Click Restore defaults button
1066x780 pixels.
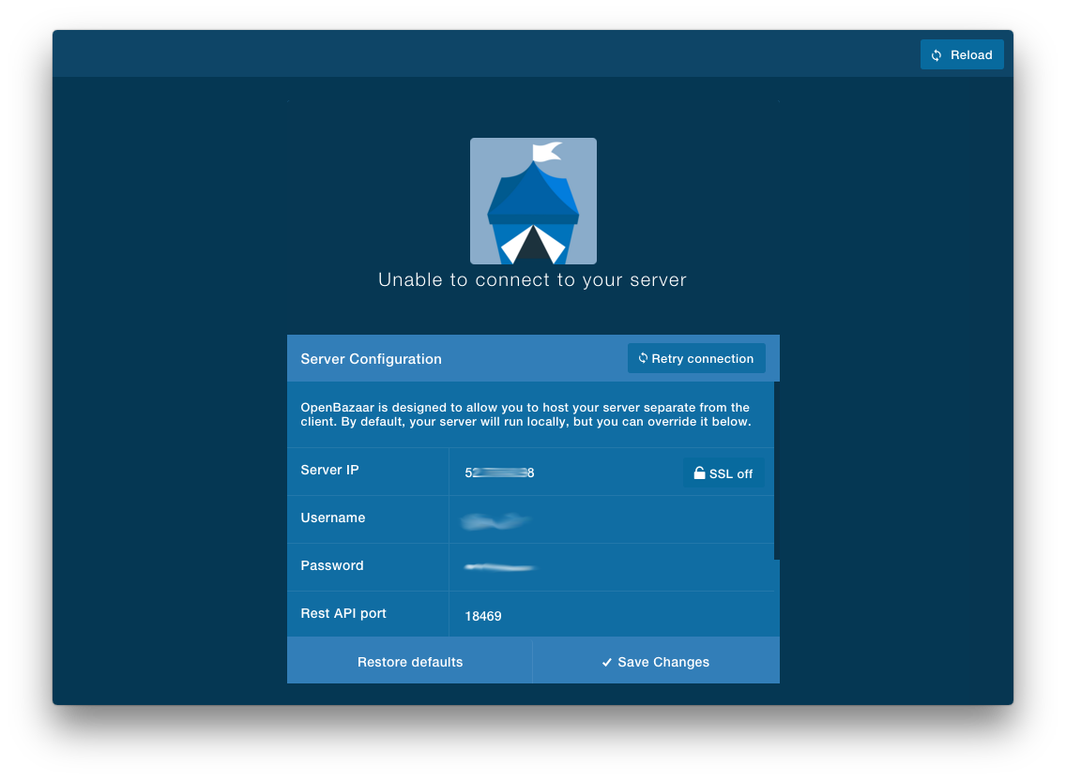[409, 662]
